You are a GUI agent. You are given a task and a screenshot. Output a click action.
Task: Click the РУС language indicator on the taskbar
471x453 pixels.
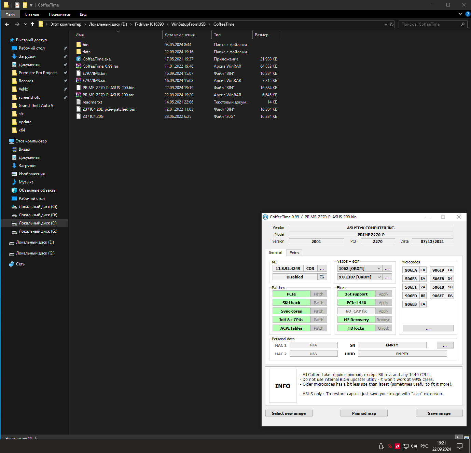click(x=424, y=446)
